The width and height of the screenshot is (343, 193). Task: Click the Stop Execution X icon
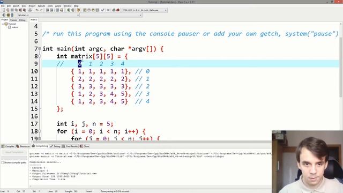[x=108, y=10]
